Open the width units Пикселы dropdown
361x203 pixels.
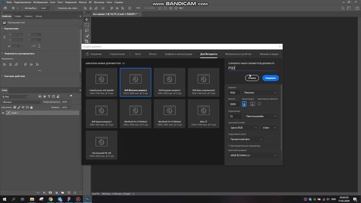click(x=259, y=92)
